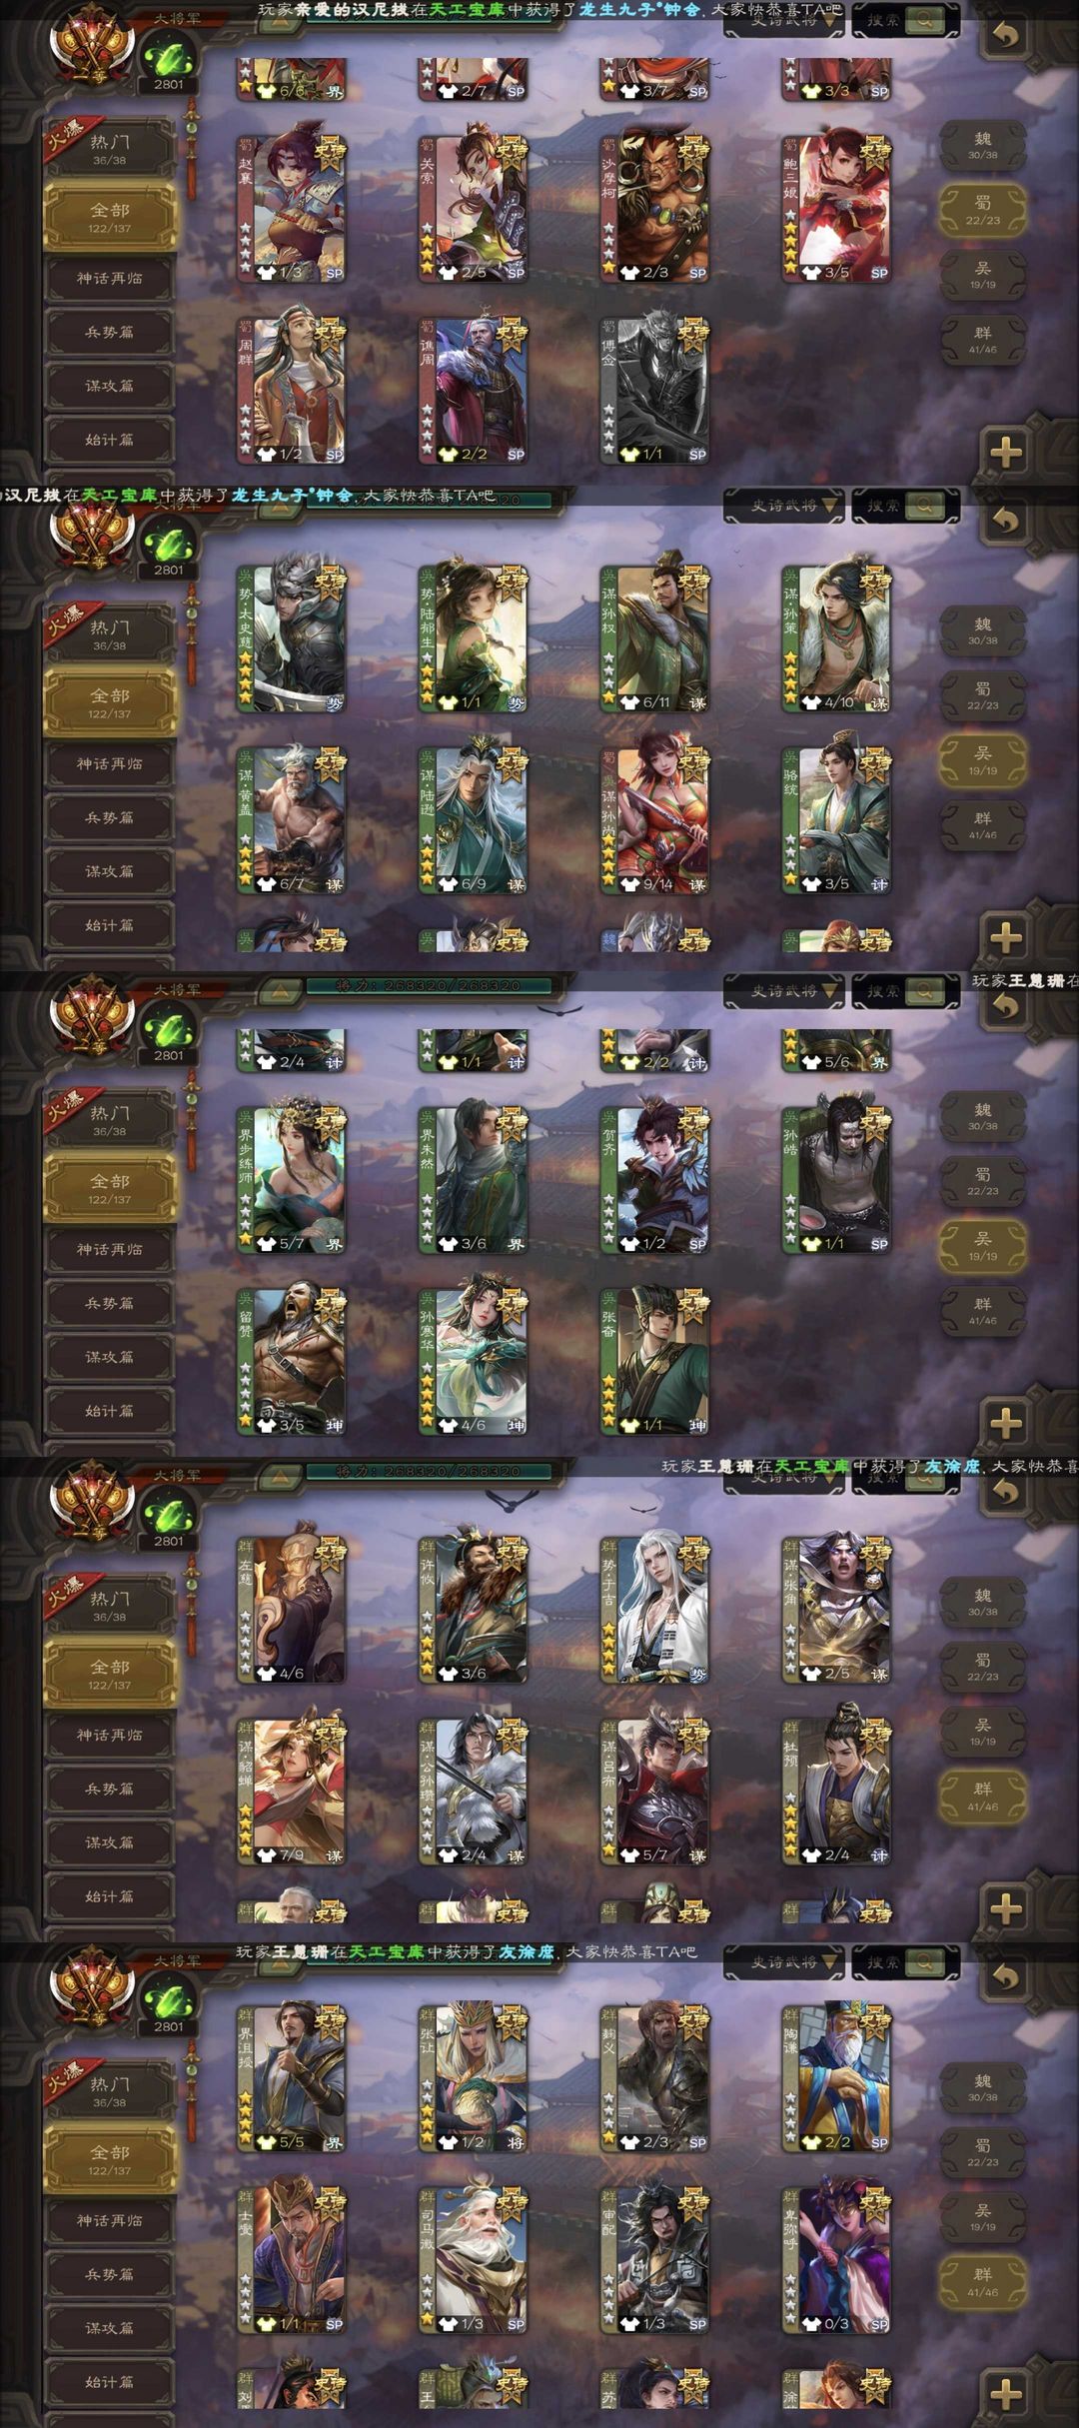Tap the up-arrow button above the 界步练师 card
This screenshot has width=1079, height=2428.
[x=281, y=990]
